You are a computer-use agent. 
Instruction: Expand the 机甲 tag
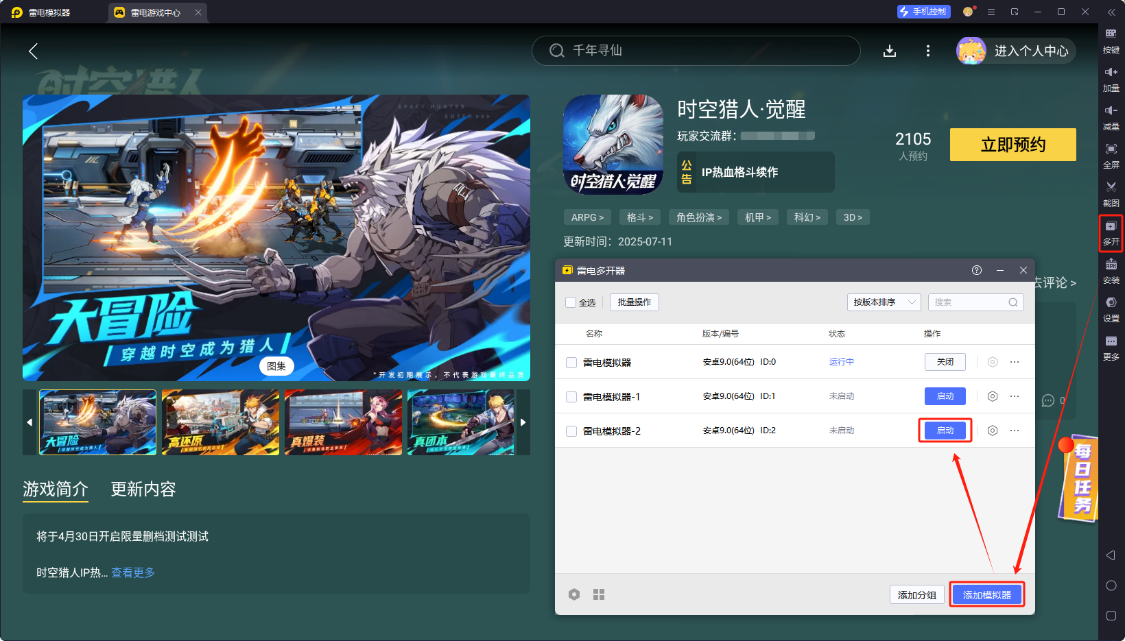pyautogui.click(x=758, y=217)
